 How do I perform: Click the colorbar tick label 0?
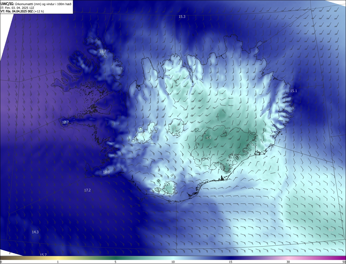(1, 262)
